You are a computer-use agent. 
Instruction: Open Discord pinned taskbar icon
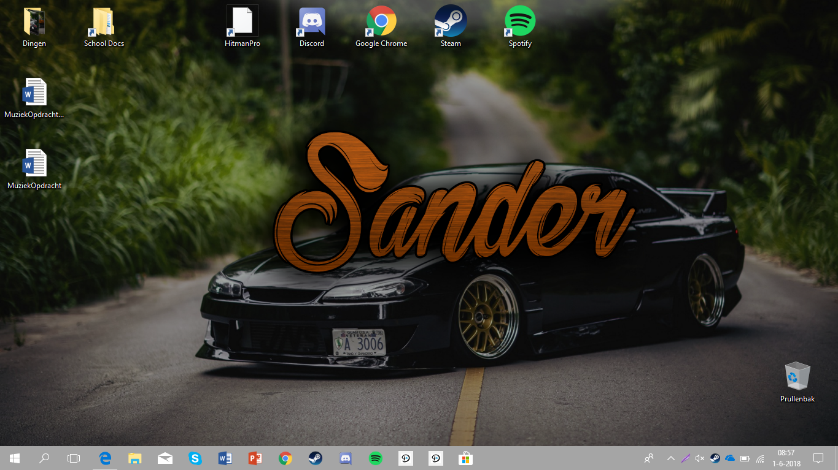click(346, 458)
